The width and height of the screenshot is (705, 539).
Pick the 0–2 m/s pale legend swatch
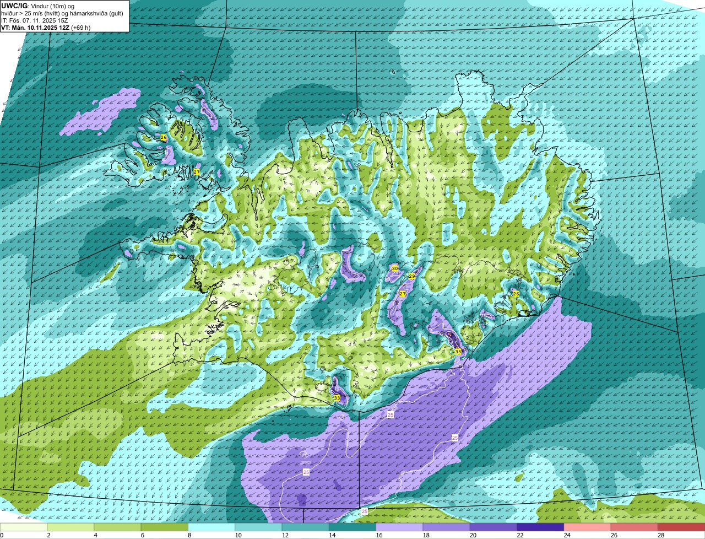24,527
